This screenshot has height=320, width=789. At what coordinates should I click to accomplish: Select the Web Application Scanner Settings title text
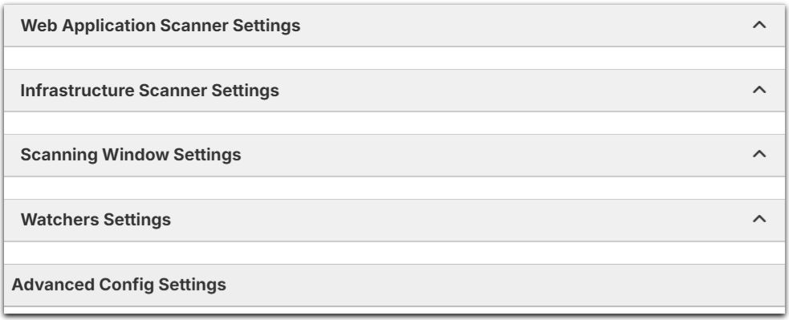pos(161,26)
